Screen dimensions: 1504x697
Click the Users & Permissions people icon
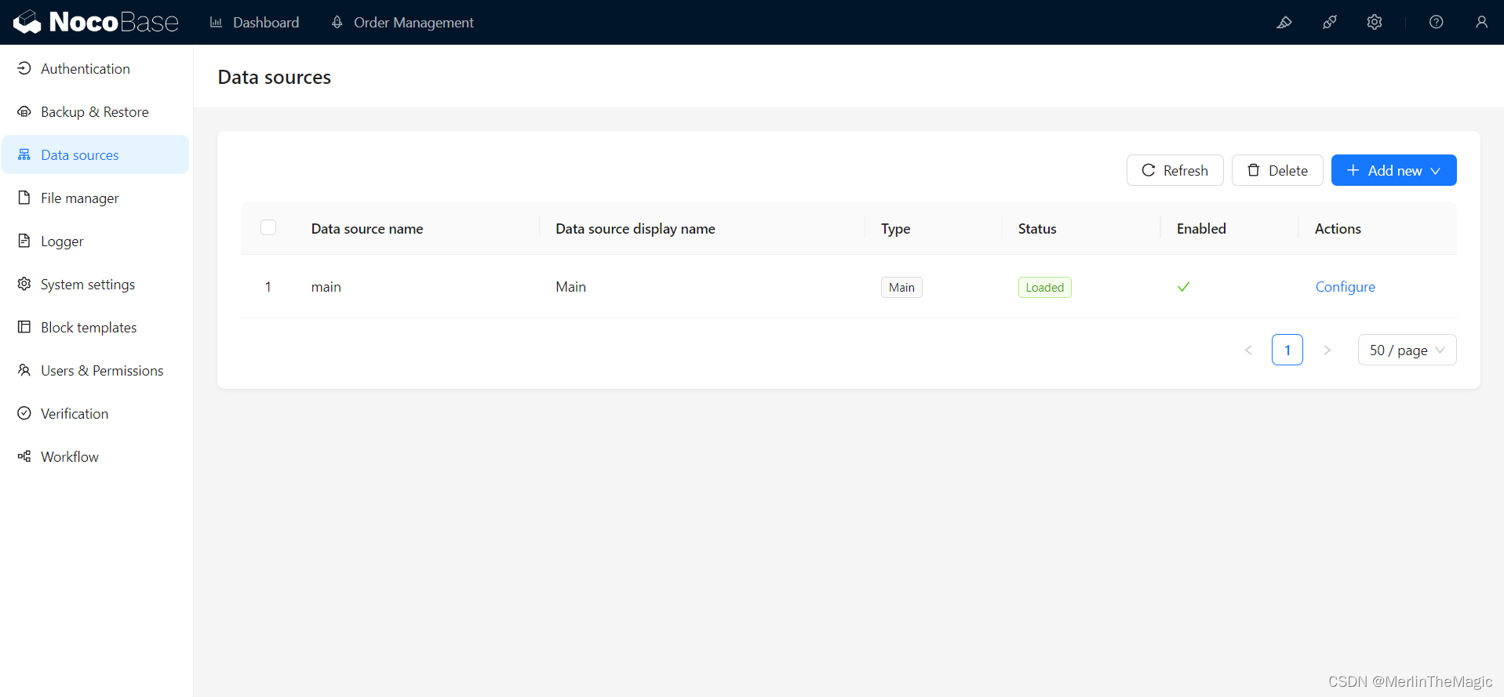click(x=24, y=370)
